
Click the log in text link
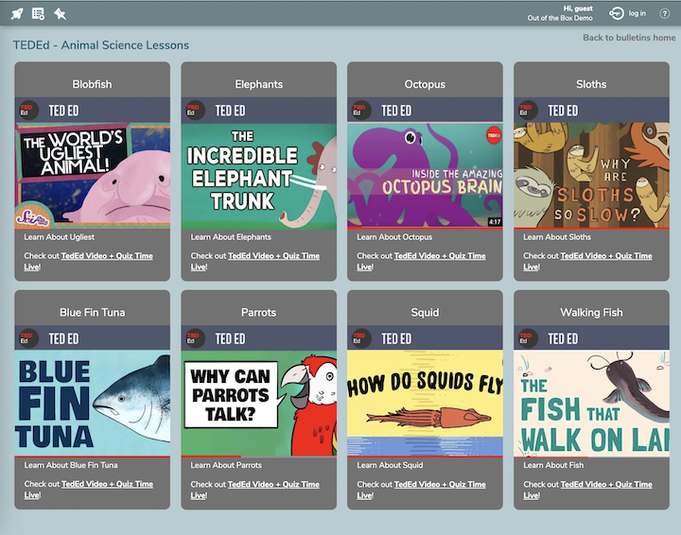tap(637, 13)
